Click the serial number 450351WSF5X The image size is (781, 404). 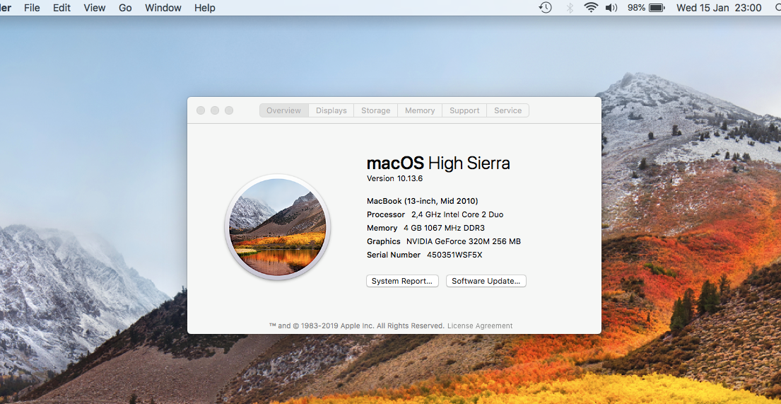click(454, 255)
